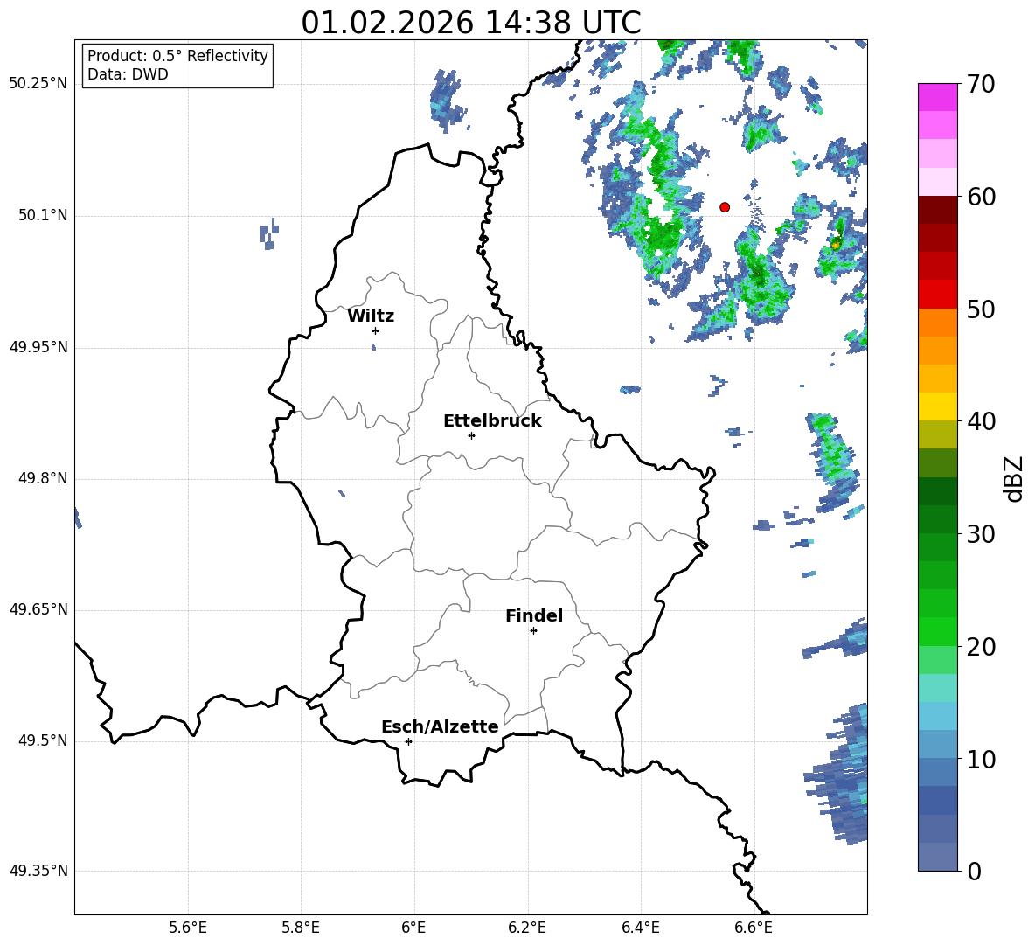Click the Wiltz city label

coord(371,316)
